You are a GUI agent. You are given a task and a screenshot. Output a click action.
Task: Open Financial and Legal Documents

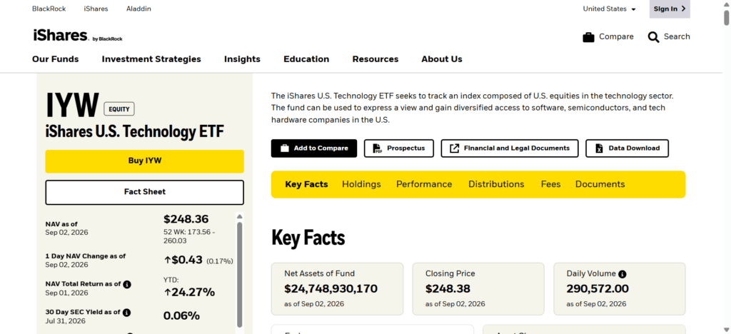pos(510,148)
